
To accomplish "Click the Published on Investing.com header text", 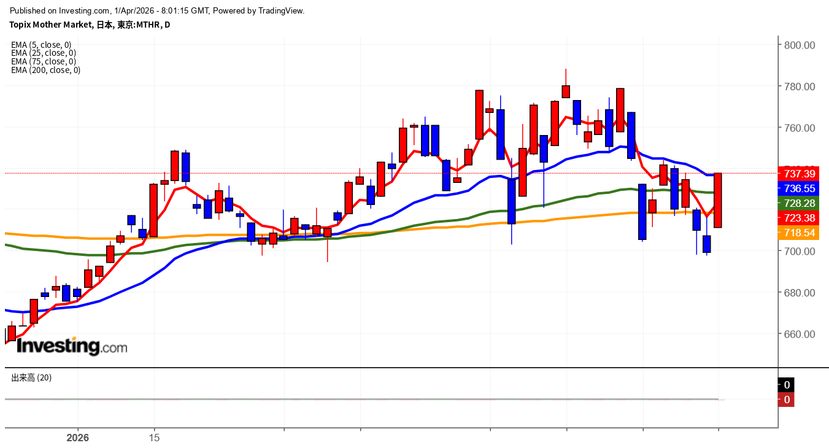I will coord(157,10).
